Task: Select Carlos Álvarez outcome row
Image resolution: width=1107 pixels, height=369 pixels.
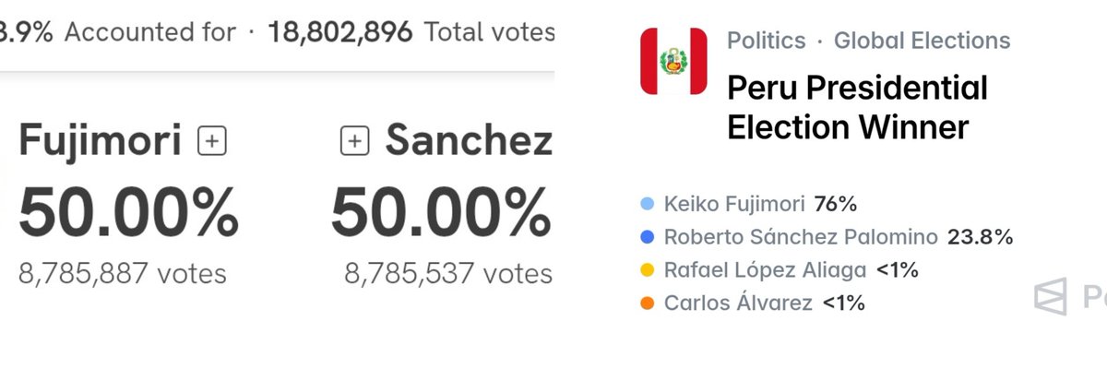Action: pyautogui.click(x=752, y=303)
